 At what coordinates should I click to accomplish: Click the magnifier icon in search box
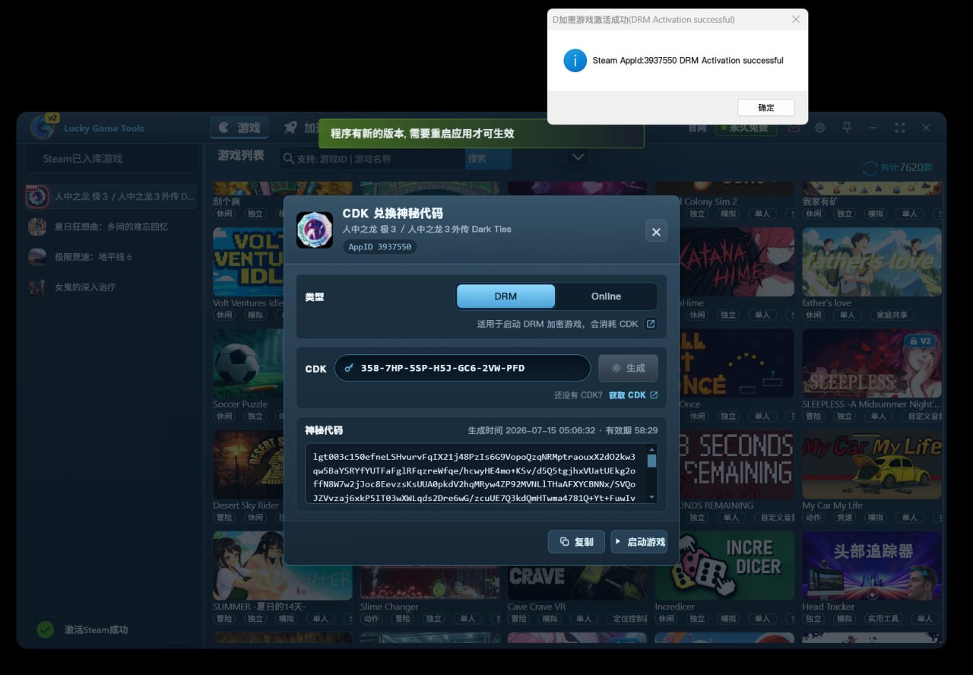click(x=288, y=159)
